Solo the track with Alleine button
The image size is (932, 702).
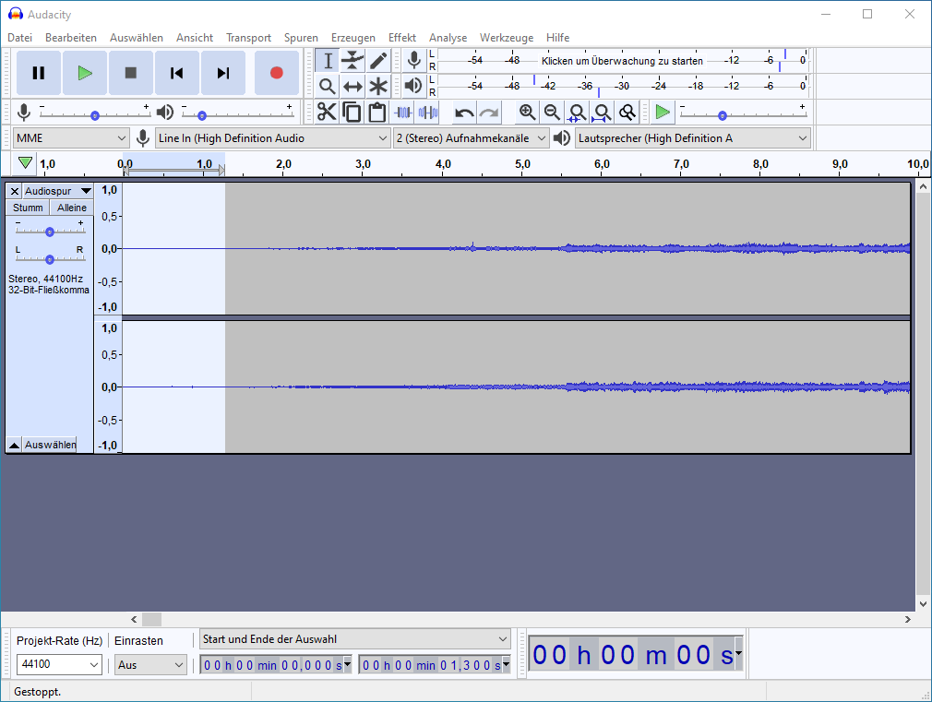pyautogui.click(x=72, y=208)
